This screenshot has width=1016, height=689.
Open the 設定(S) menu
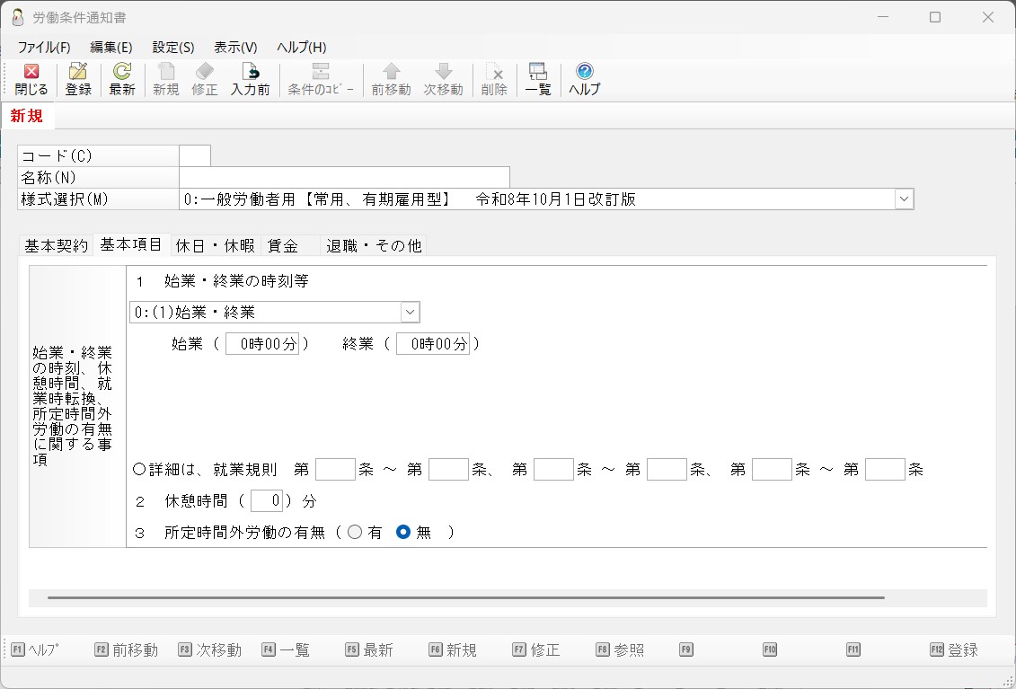click(x=173, y=48)
